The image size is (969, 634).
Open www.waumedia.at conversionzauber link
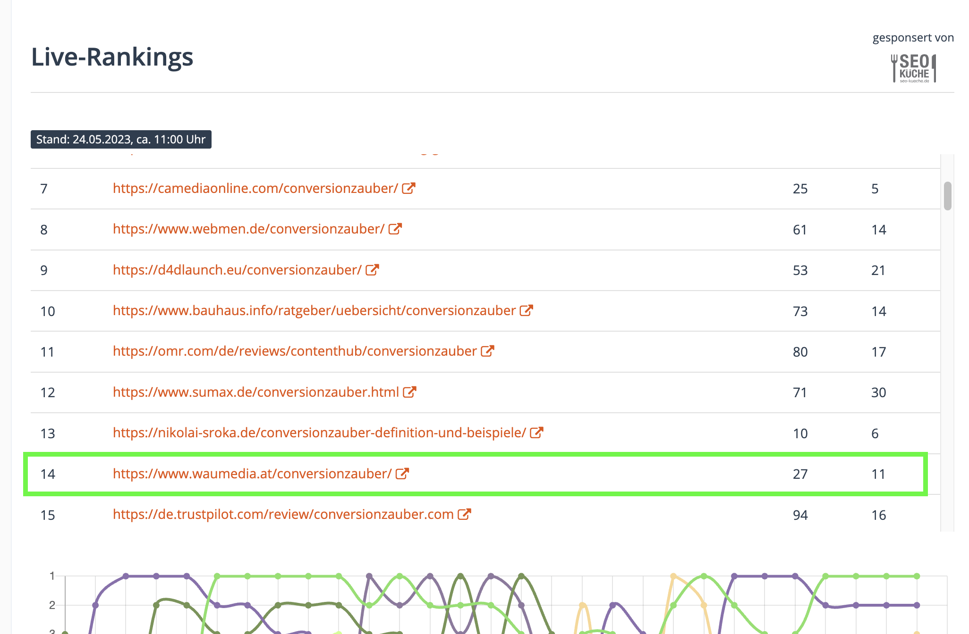[253, 474]
